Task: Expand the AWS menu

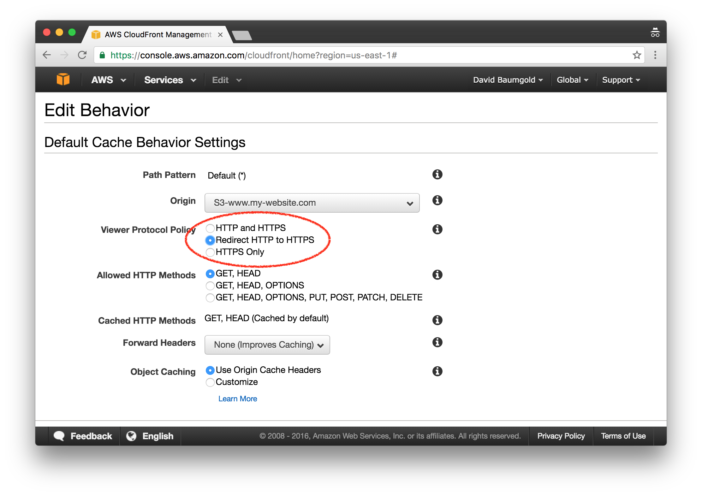Action: click(109, 80)
